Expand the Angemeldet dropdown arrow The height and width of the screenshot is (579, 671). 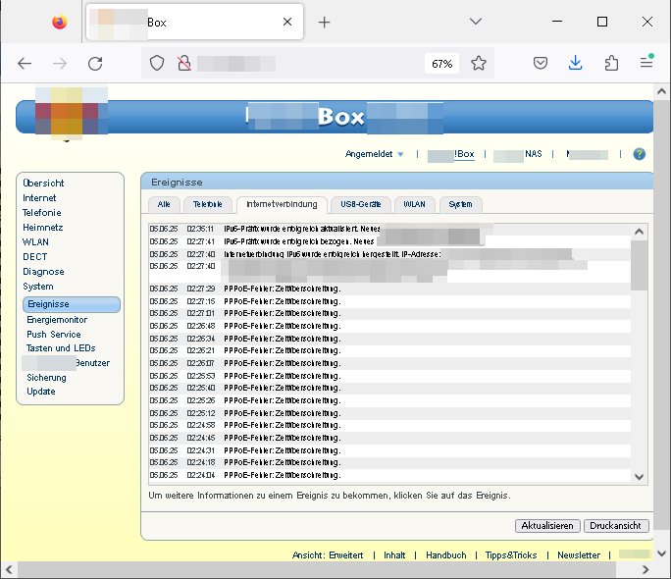pos(400,155)
